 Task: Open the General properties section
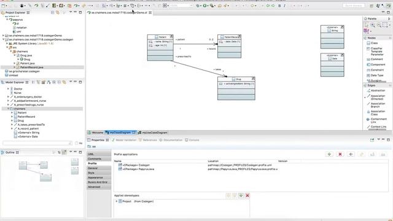pyautogui.click(x=99, y=168)
